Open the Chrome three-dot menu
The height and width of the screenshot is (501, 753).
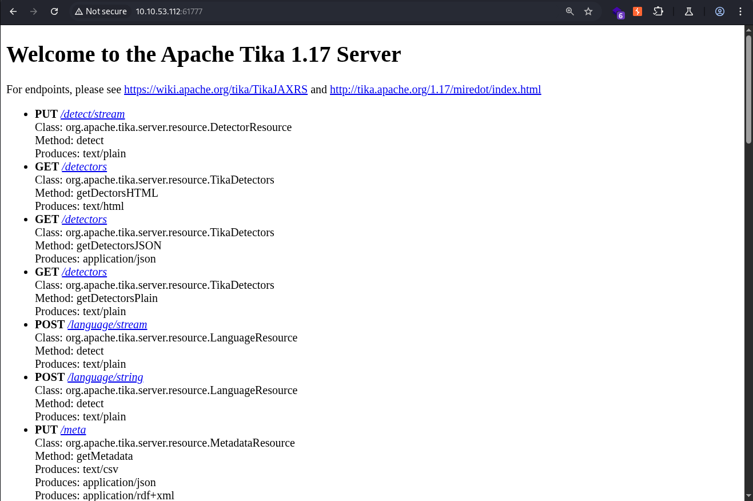click(740, 11)
